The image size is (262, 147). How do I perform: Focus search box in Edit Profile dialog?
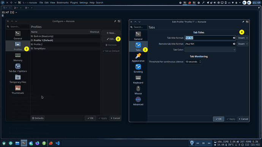(x=138, y=27)
